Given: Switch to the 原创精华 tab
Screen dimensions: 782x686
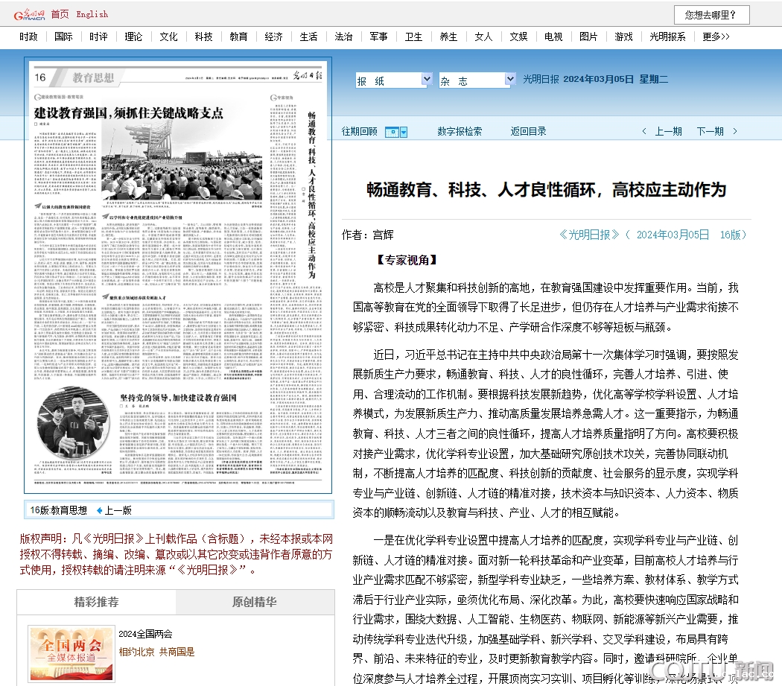Looking at the screenshot, I should click(x=254, y=602).
